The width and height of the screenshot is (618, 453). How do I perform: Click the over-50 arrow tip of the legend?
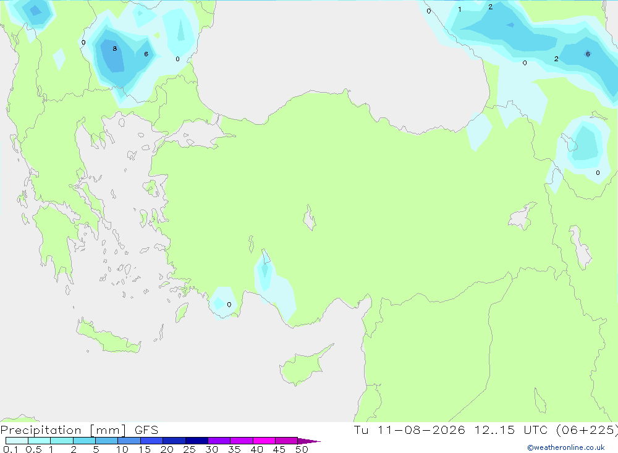(309, 441)
